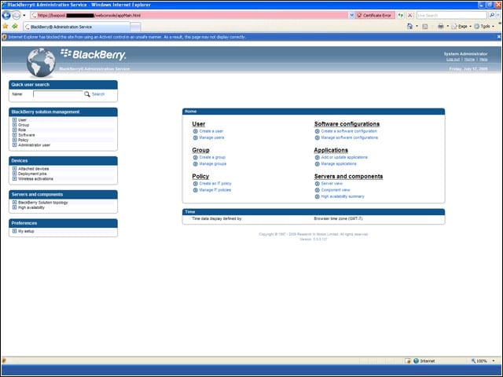Click the icon beside Create a software configuration
The image size is (503, 377).
click(x=318, y=131)
